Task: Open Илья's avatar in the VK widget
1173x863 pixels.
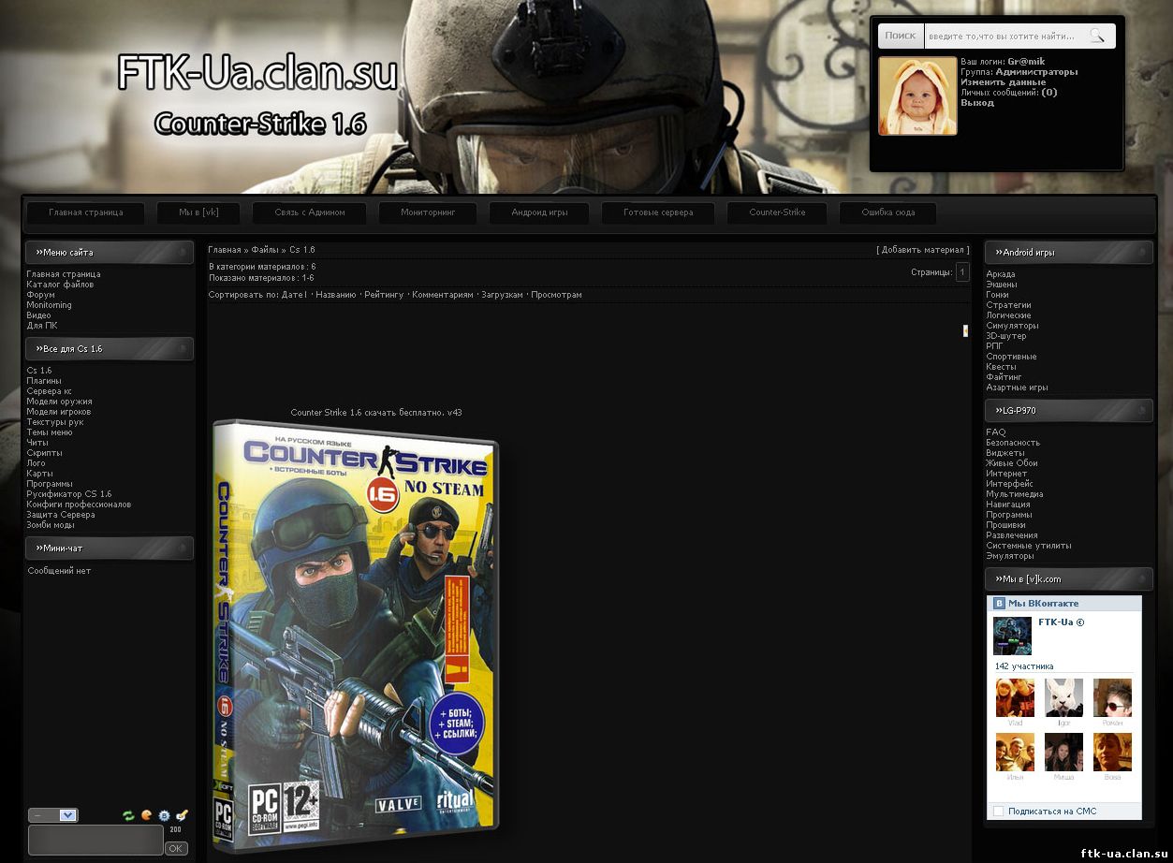Action: pyautogui.click(x=1015, y=752)
